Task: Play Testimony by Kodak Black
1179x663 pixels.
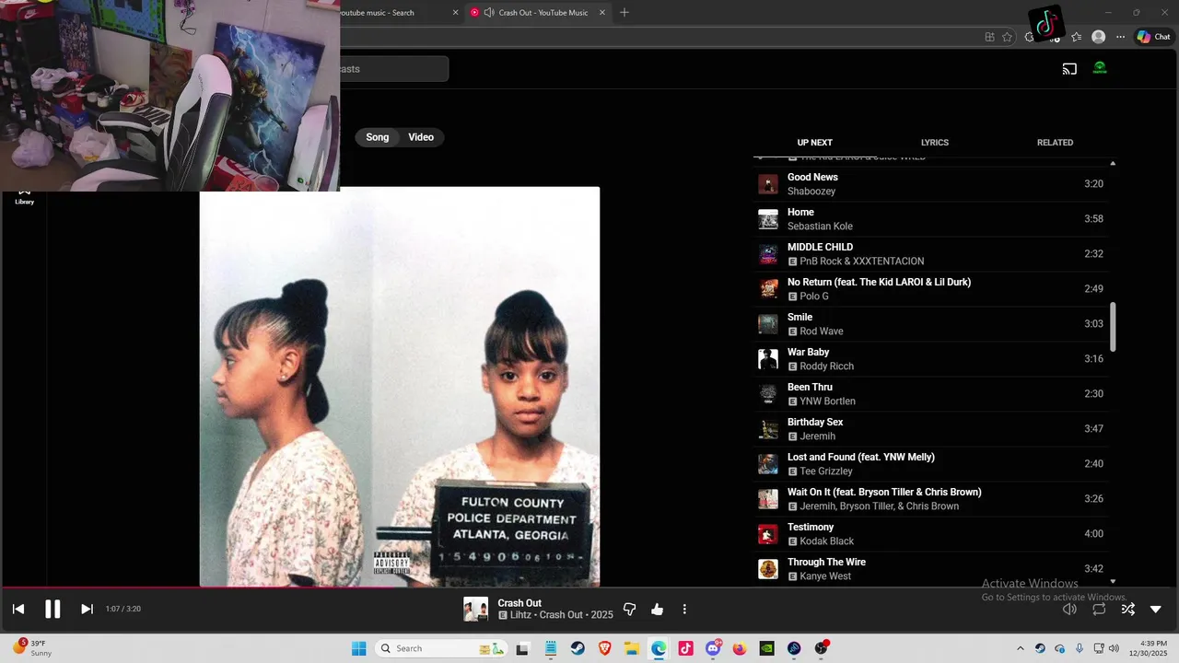Action: (x=930, y=534)
